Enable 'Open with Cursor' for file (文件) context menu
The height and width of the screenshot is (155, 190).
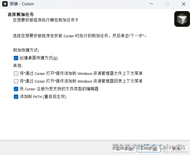click(16, 73)
